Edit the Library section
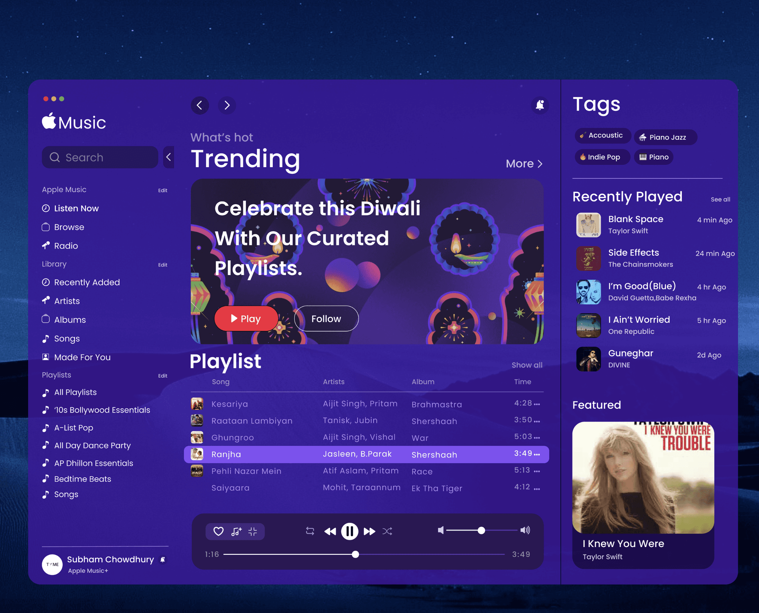The image size is (759, 613). click(x=163, y=265)
